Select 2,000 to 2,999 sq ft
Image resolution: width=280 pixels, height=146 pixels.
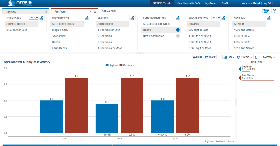pyautogui.click(x=204, y=42)
